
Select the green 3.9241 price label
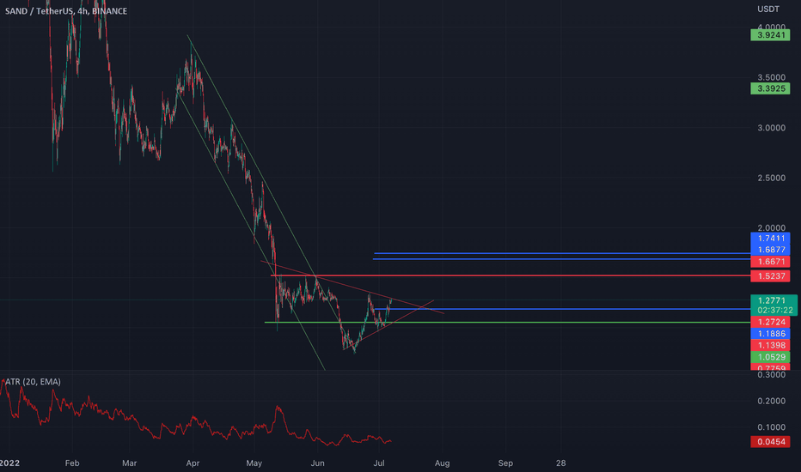[x=770, y=35]
